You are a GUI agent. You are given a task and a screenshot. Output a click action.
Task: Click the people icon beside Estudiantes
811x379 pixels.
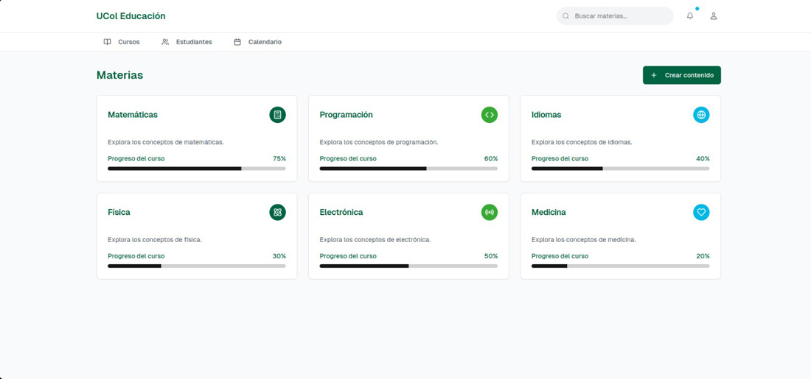(165, 42)
